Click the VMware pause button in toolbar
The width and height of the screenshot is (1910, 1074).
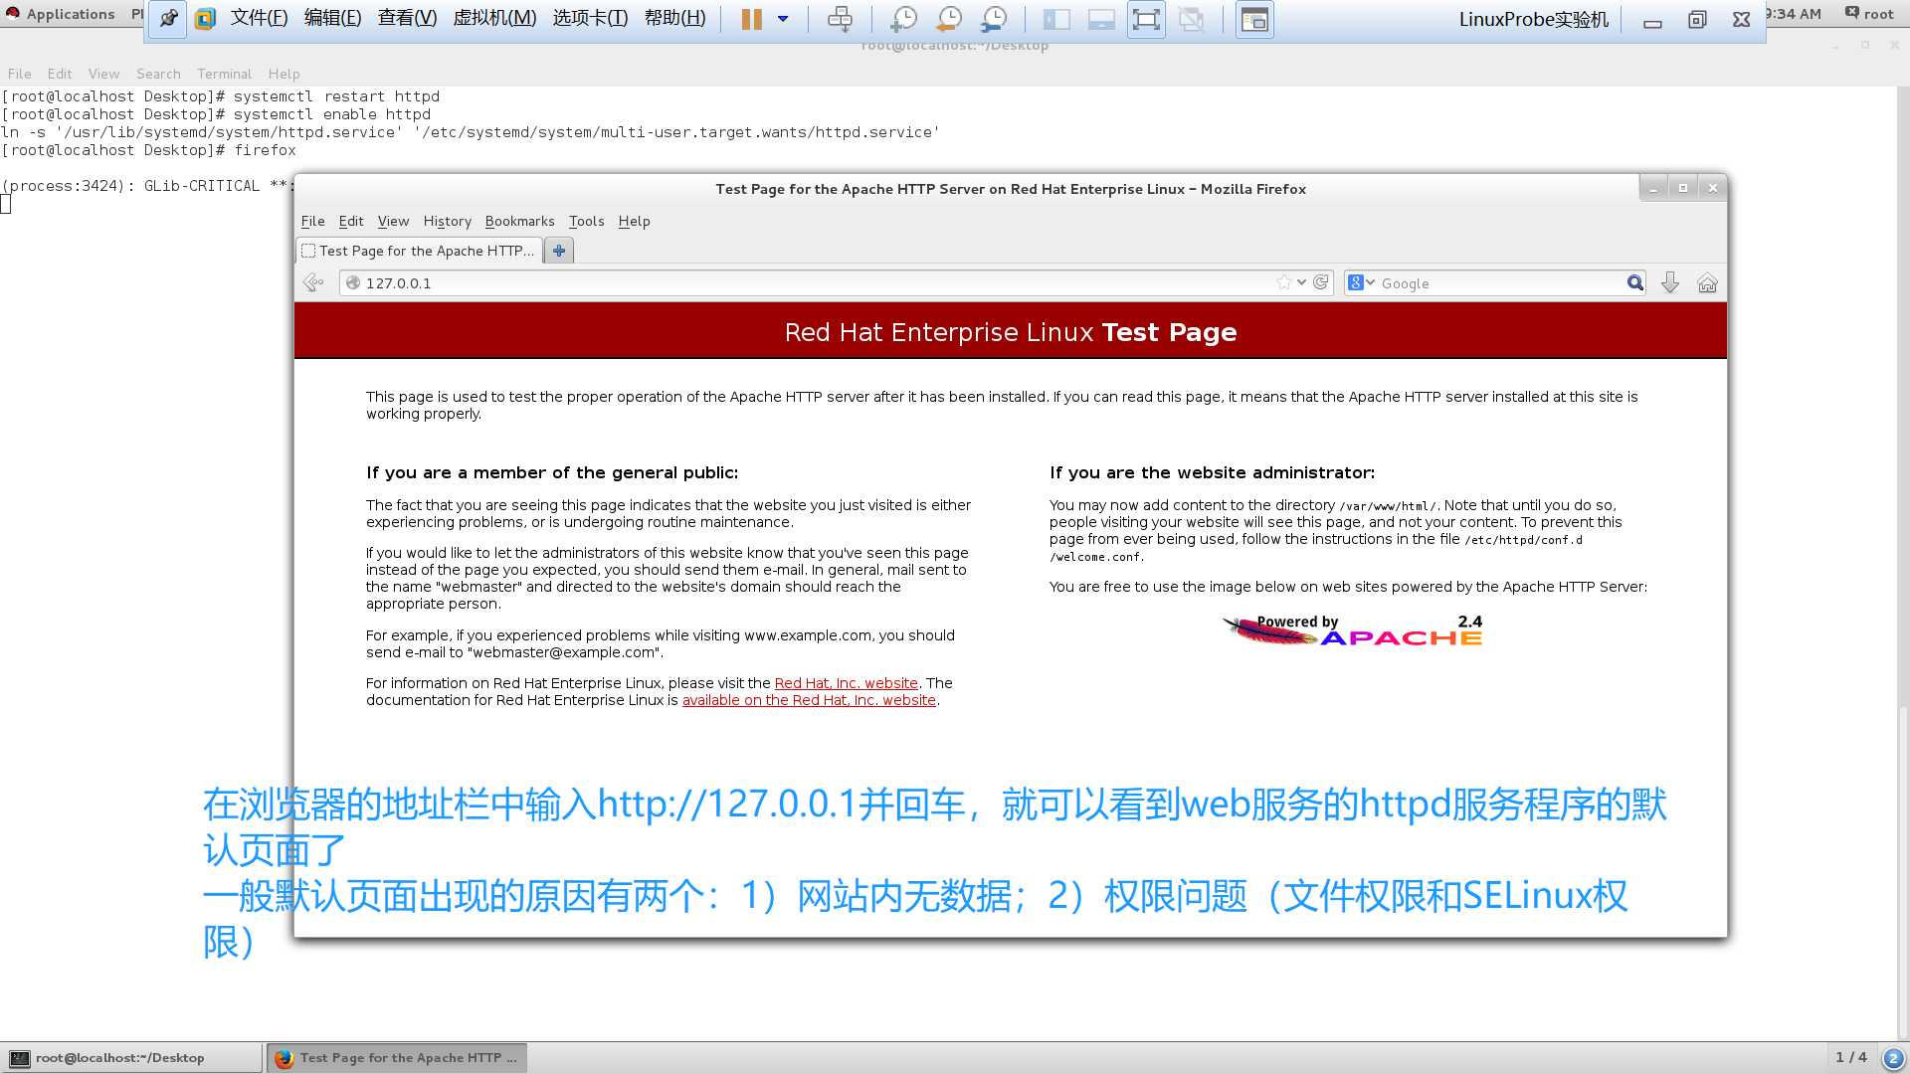tap(749, 18)
